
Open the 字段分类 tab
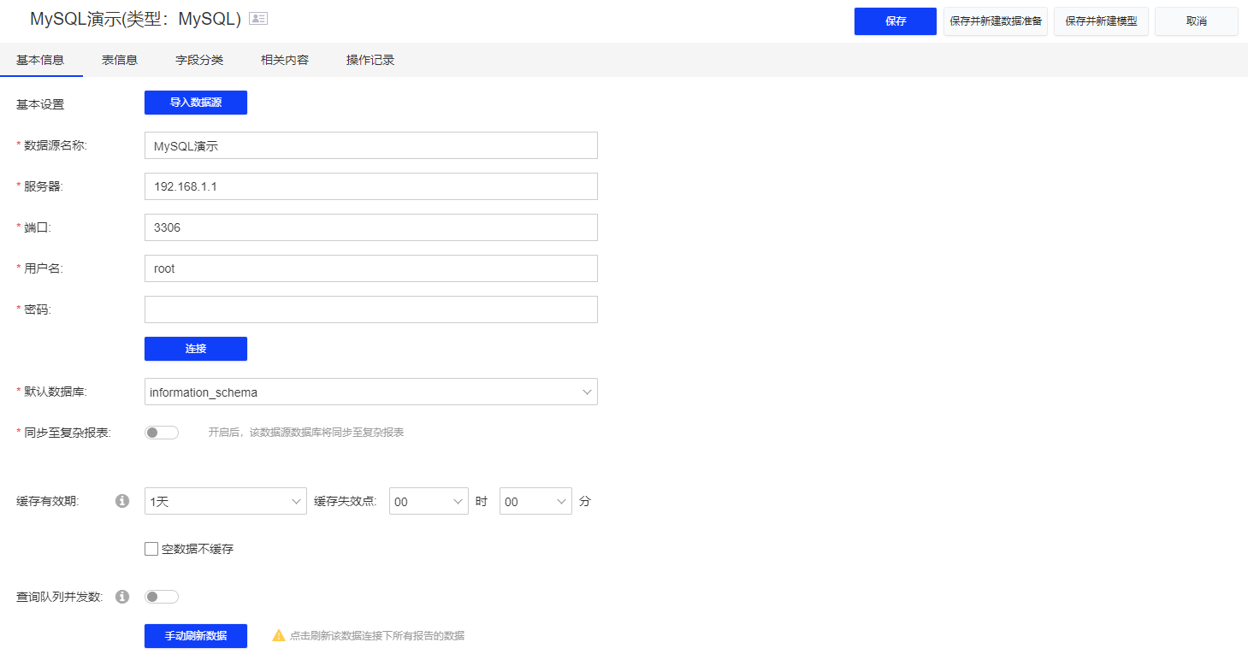[199, 60]
